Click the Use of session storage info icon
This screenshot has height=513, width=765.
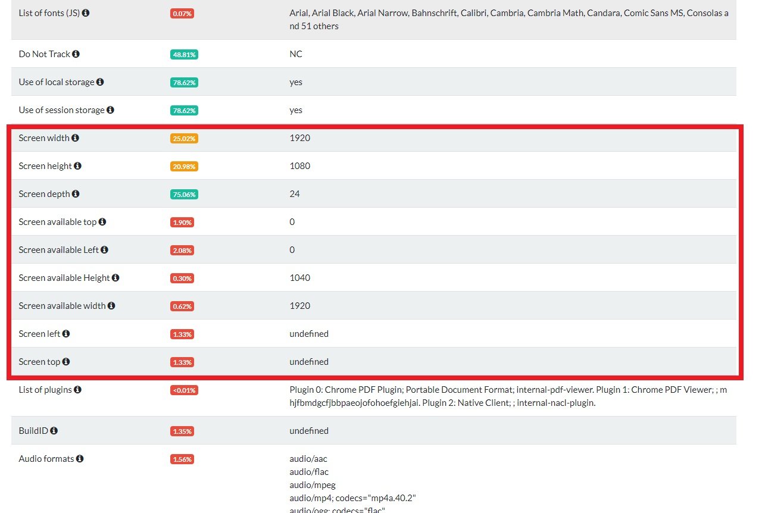pyautogui.click(x=110, y=110)
